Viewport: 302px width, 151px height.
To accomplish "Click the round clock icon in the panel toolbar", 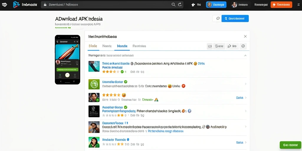I will coord(243,46).
